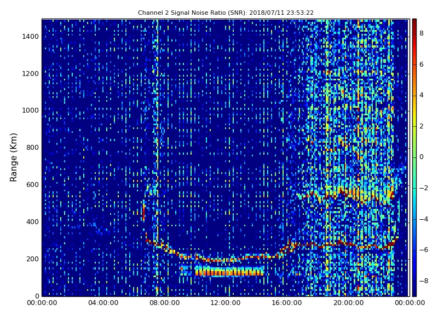
Task: Click the colorbar tick label '−4'
Action: (424, 219)
